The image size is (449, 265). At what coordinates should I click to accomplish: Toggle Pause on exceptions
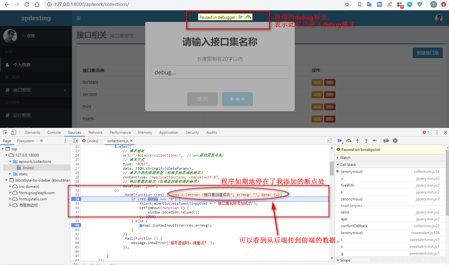(x=395, y=141)
